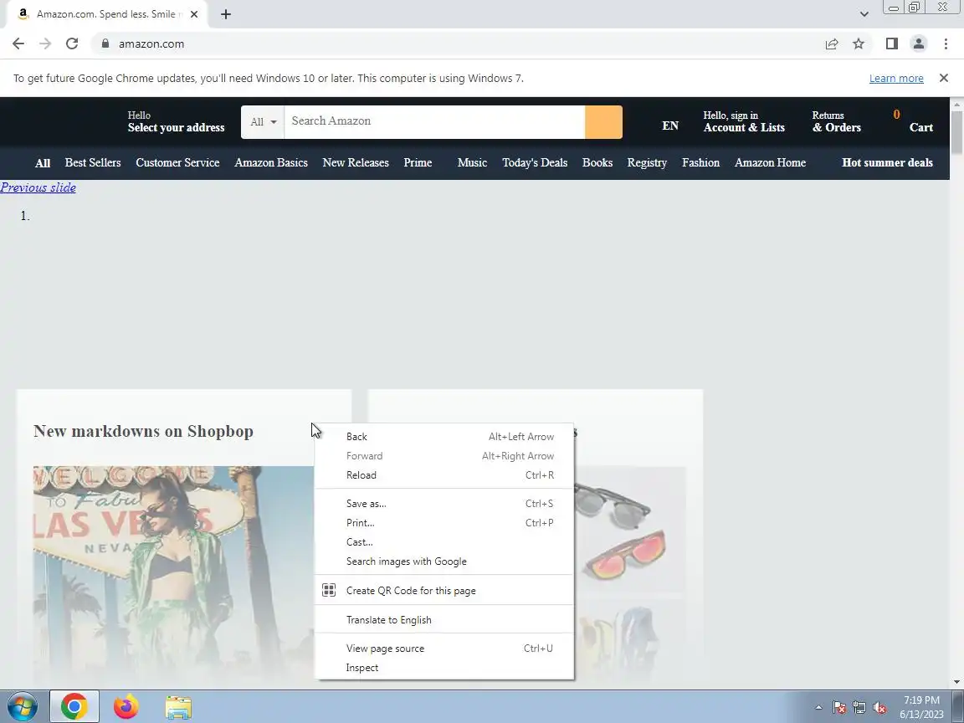The image size is (964, 723).
Task: Choose Back in the context menu
Action: (x=444, y=437)
